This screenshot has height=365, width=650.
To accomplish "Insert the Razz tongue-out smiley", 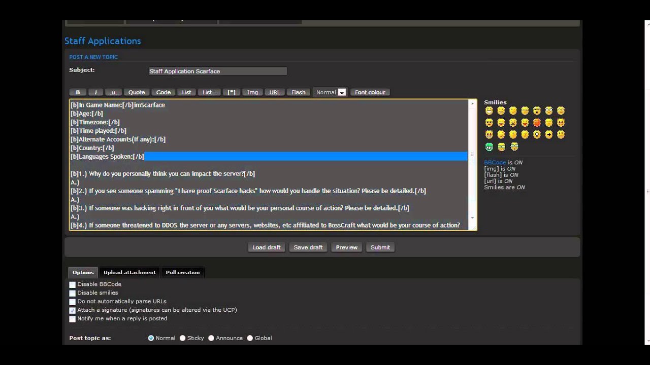I will click(525, 123).
